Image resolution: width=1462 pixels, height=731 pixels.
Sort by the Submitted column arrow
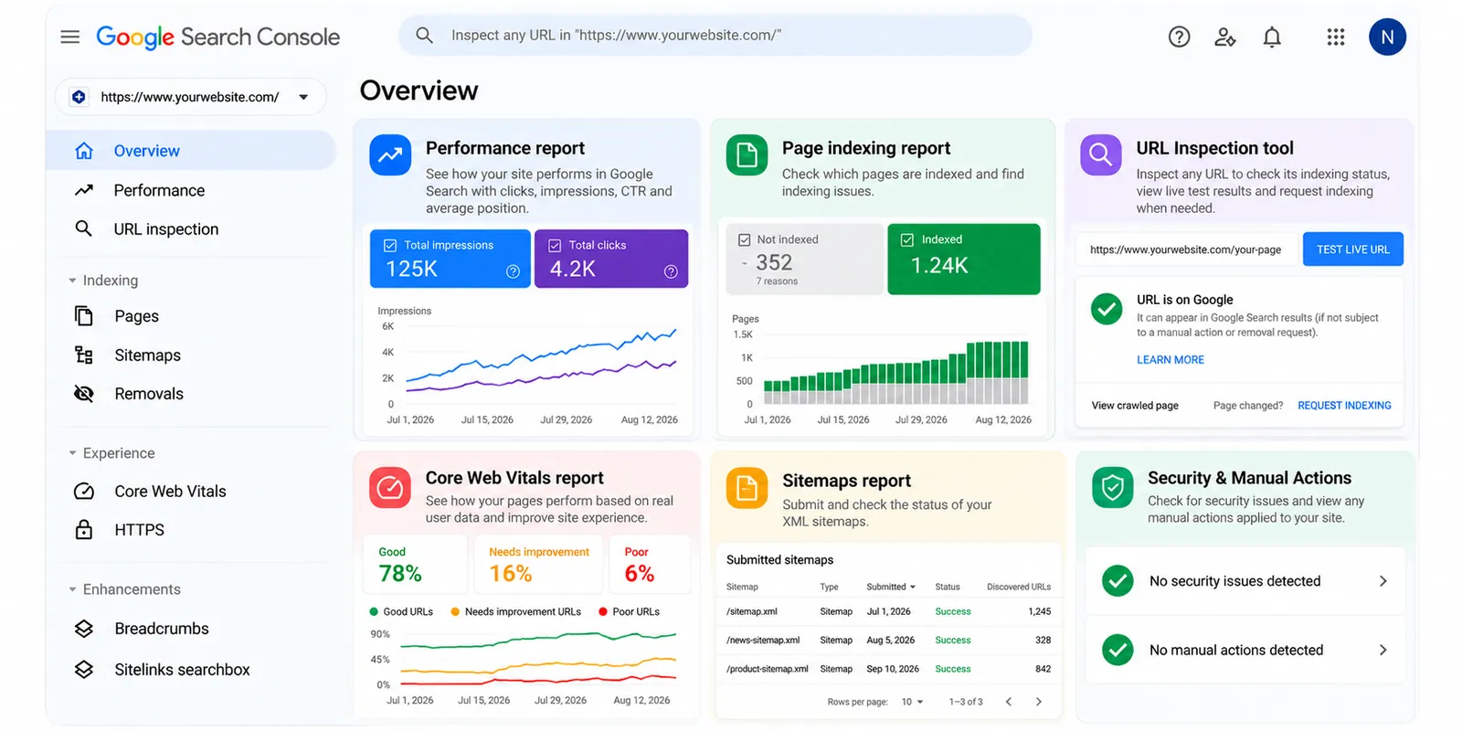(x=912, y=587)
